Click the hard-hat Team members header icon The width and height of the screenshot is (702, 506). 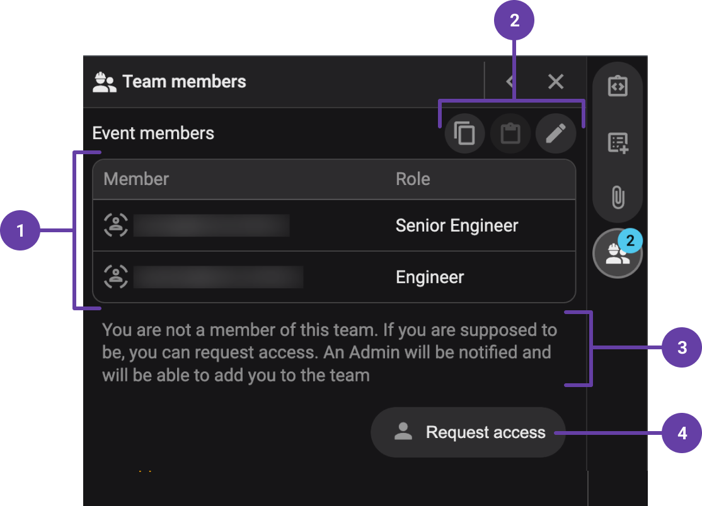pos(105,81)
